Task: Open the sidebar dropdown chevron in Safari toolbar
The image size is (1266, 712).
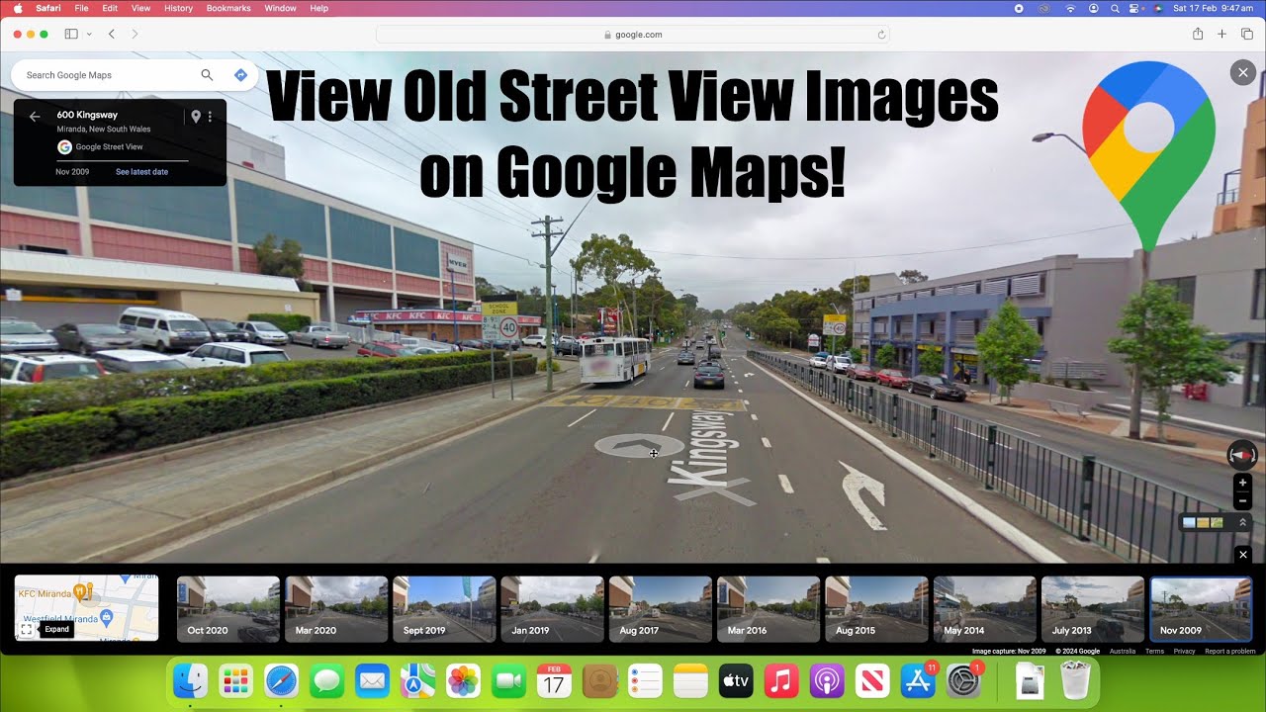Action: pyautogui.click(x=89, y=34)
